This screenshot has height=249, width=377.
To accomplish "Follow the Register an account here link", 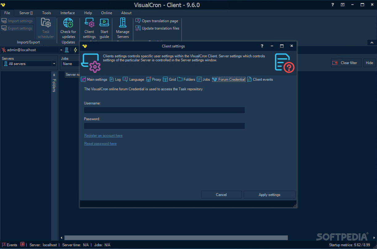I will click(103, 136).
